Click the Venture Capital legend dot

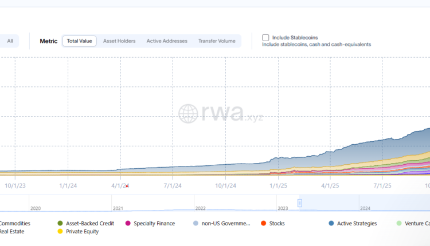[x=400, y=223]
